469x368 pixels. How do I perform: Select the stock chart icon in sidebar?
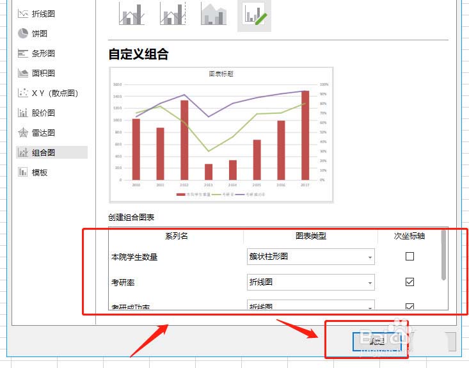pos(23,113)
